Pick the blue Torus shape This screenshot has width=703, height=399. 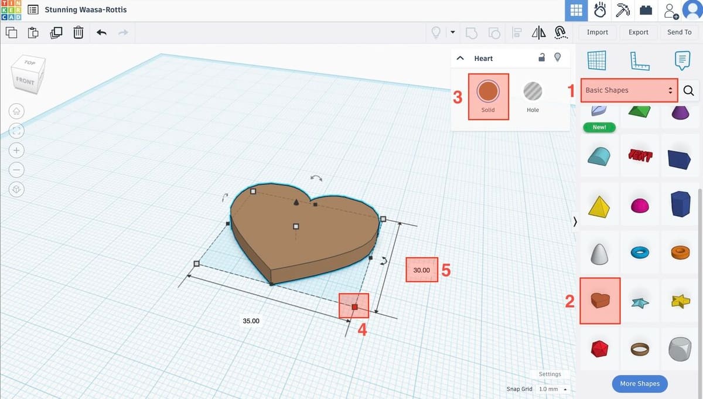point(639,253)
